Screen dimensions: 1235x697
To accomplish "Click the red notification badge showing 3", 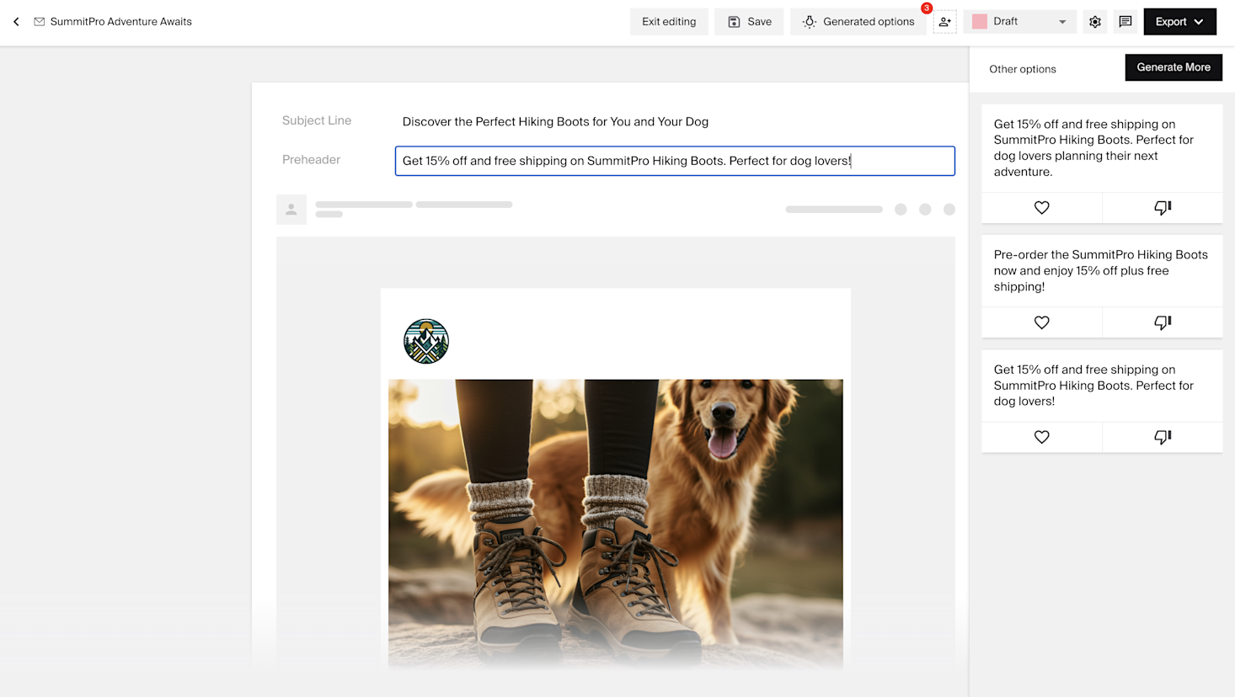I will tap(927, 8).
